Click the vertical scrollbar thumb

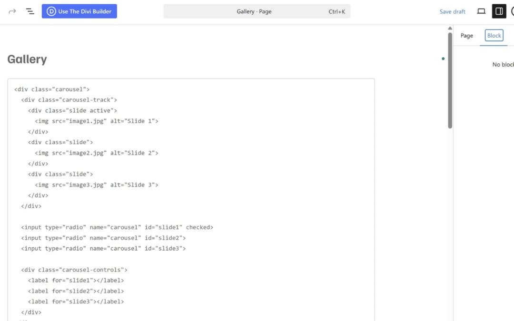click(450, 80)
